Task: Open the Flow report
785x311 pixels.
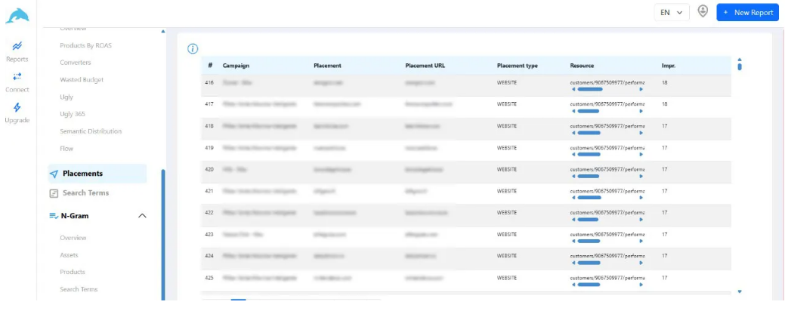Action: (x=66, y=149)
